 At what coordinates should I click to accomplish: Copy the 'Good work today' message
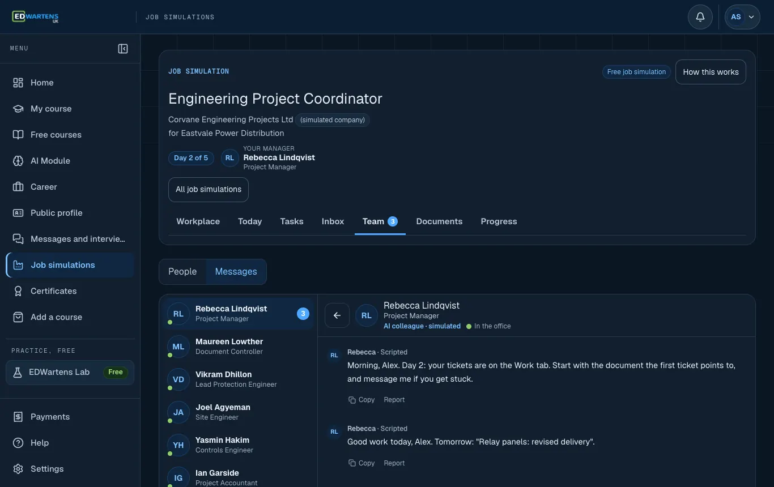[362, 463]
